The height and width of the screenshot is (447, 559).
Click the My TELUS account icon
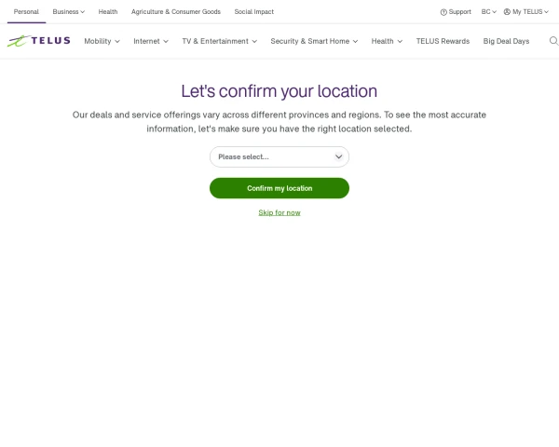click(x=507, y=12)
